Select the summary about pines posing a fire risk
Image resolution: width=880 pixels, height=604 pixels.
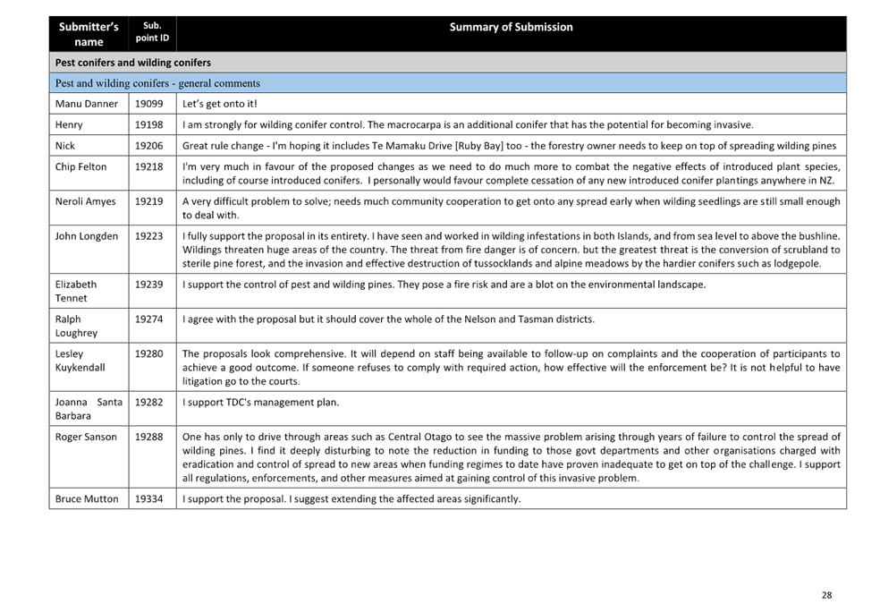point(444,285)
